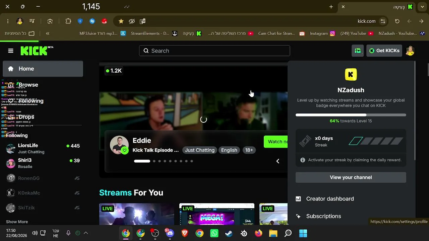Open the browser three-dot menu
The image size is (429, 241).
(x=8, y=21)
